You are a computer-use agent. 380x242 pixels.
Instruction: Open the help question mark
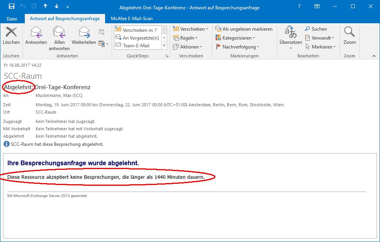(x=299, y=7)
